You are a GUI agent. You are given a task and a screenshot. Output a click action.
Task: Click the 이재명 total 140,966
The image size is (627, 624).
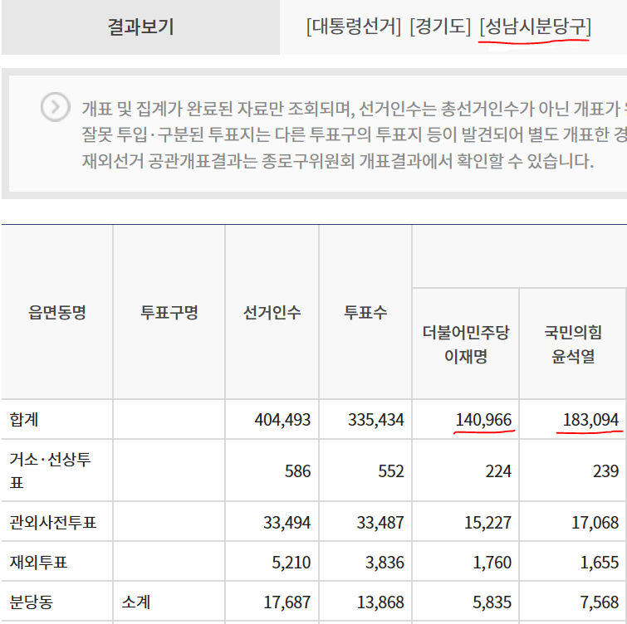tap(483, 420)
